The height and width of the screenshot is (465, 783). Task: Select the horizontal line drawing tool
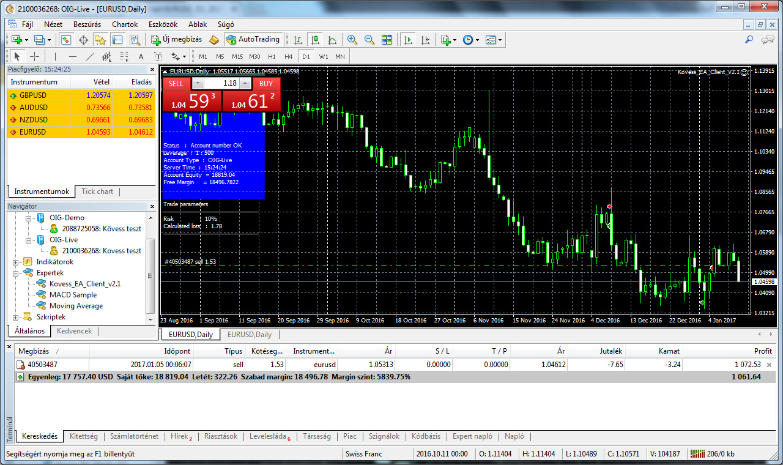(x=72, y=56)
